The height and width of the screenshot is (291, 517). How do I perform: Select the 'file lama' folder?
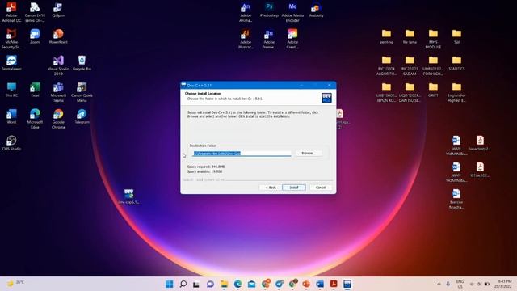410,36
